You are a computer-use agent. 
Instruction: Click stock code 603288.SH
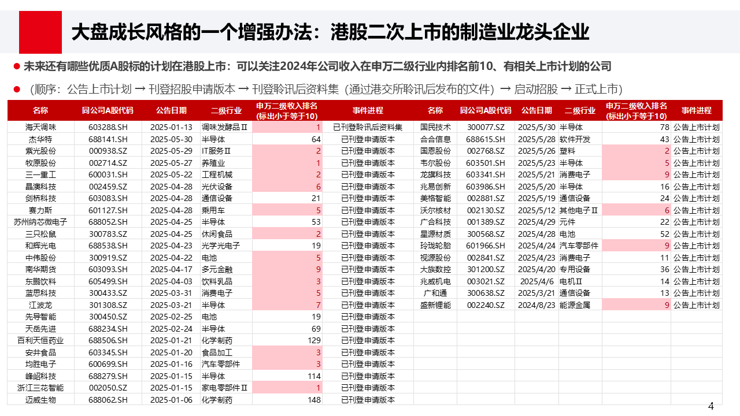coord(108,127)
